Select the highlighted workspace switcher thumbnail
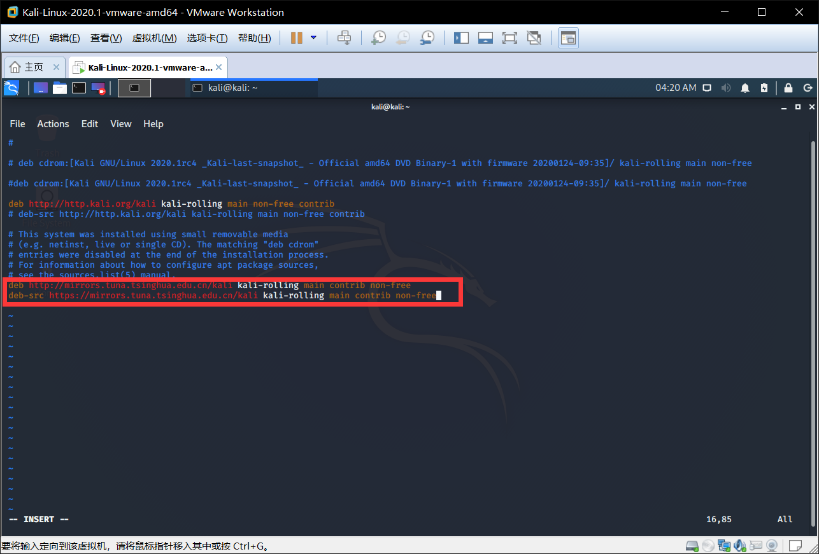819x554 pixels. click(x=134, y=88)
